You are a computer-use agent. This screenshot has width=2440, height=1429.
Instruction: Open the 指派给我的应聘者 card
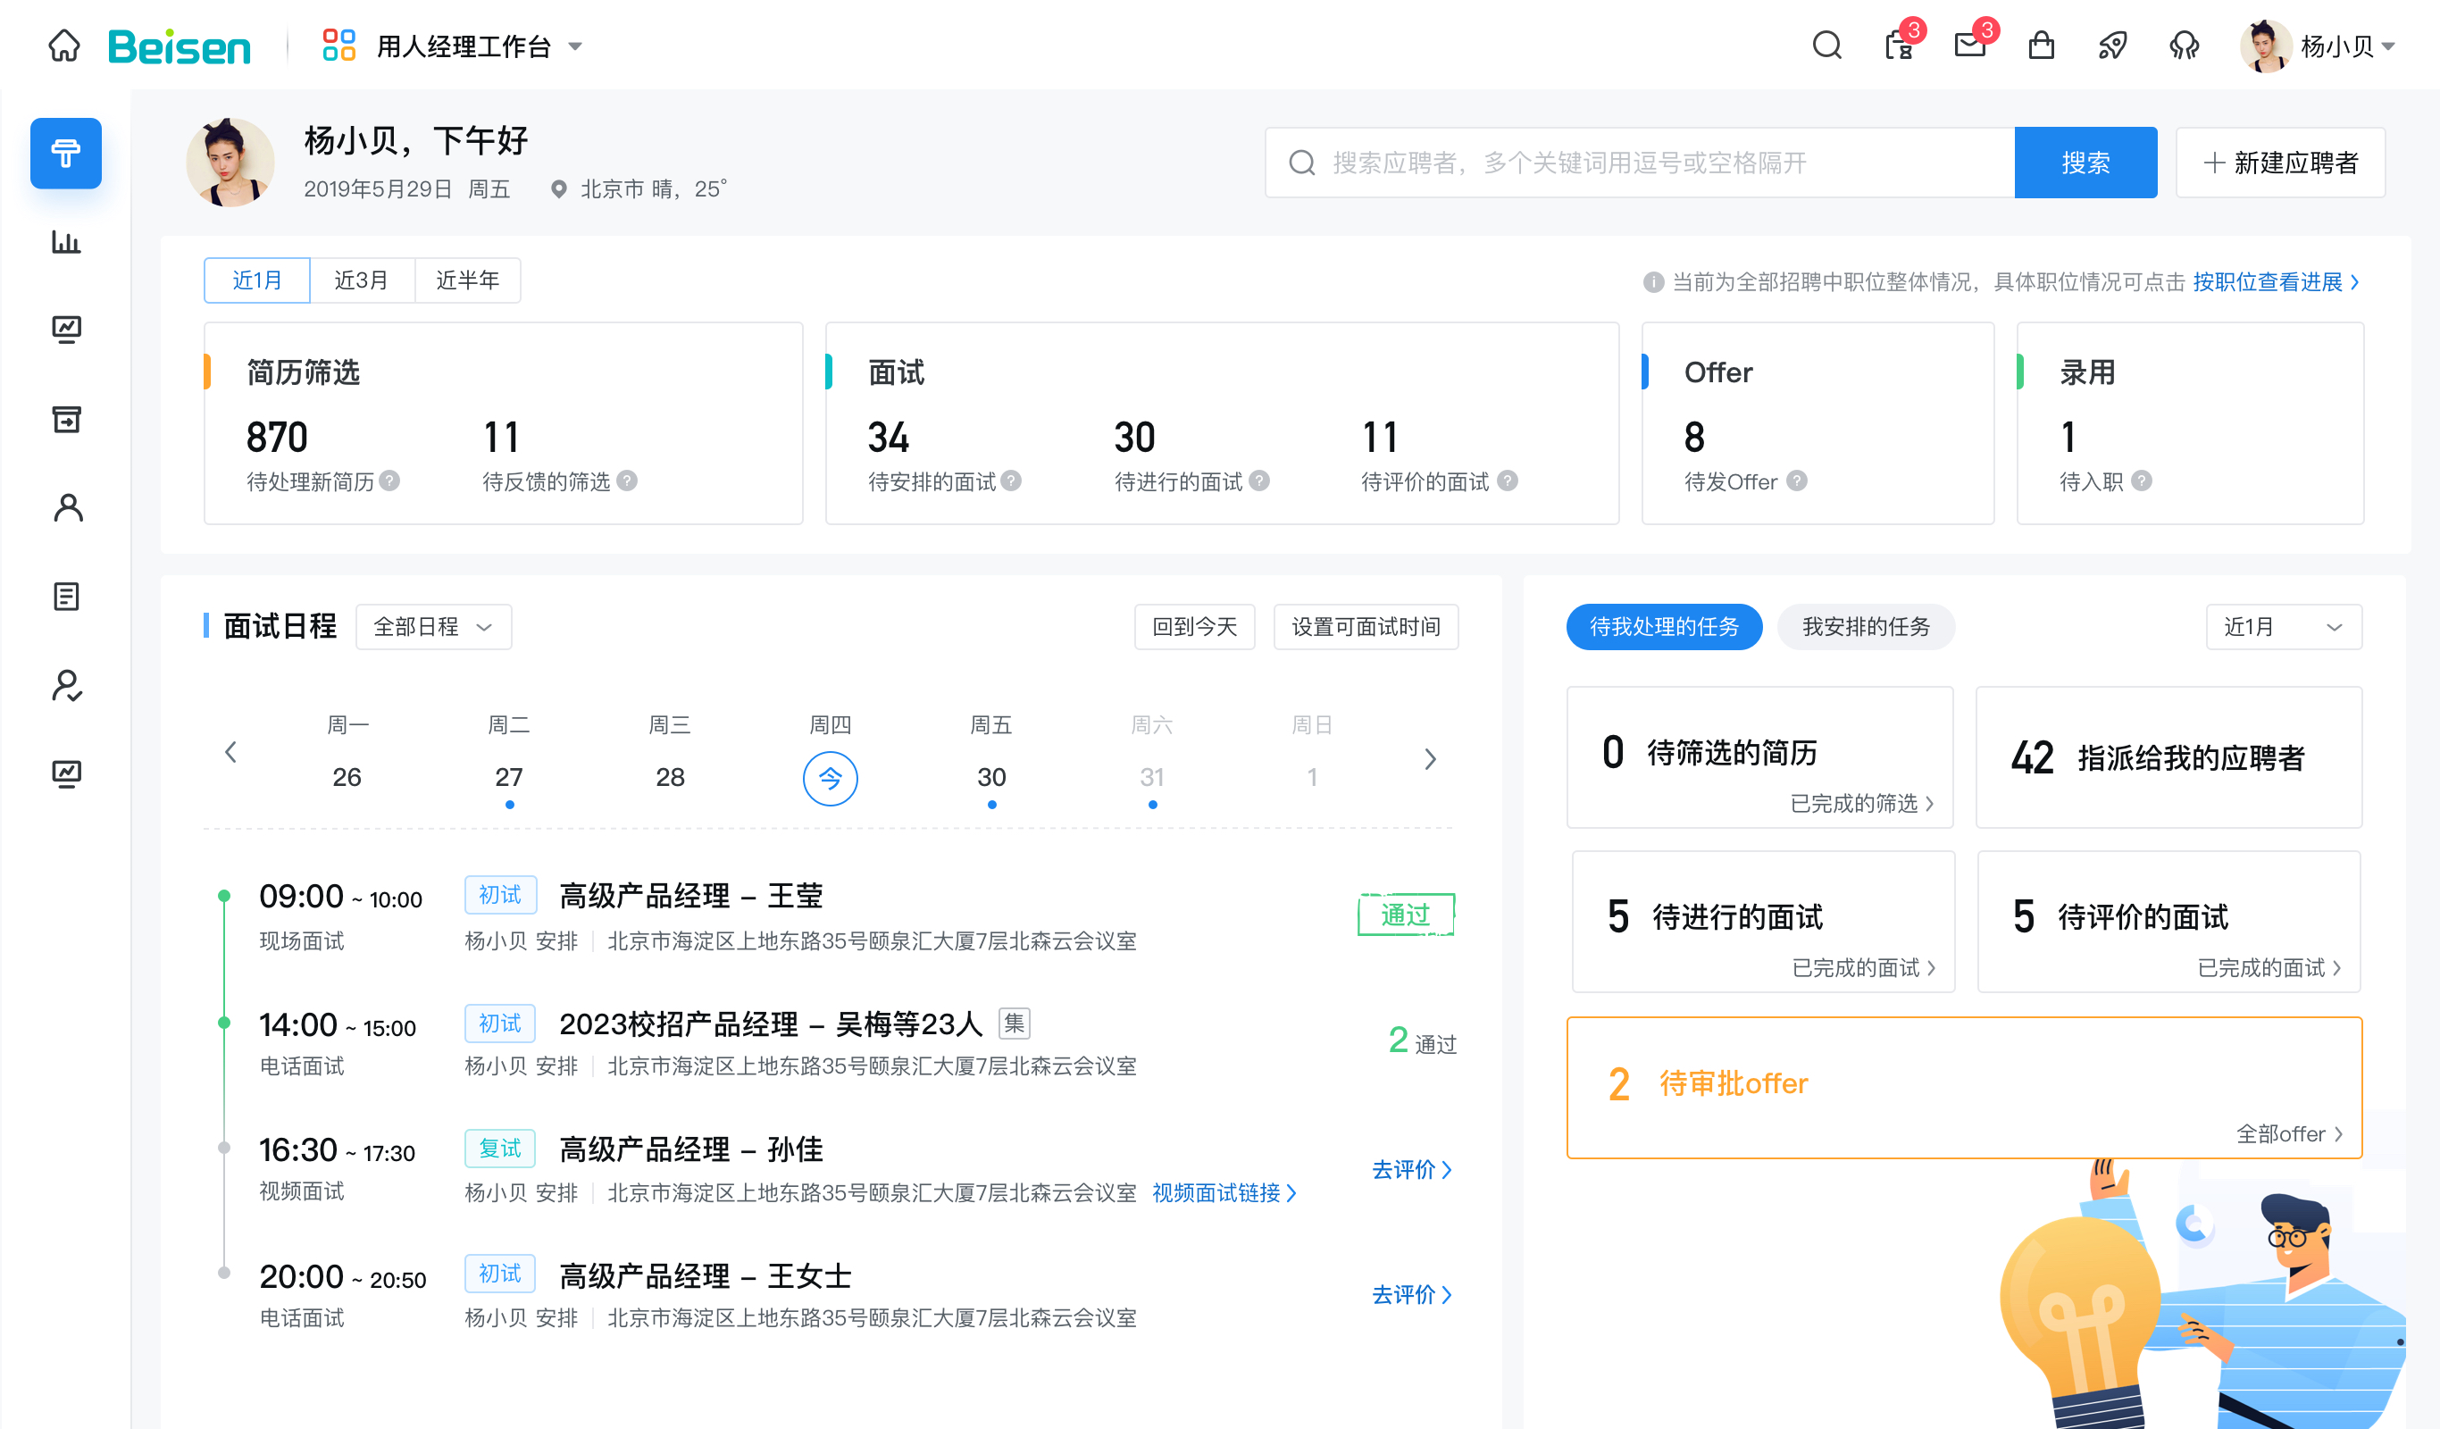(2168, 757)
